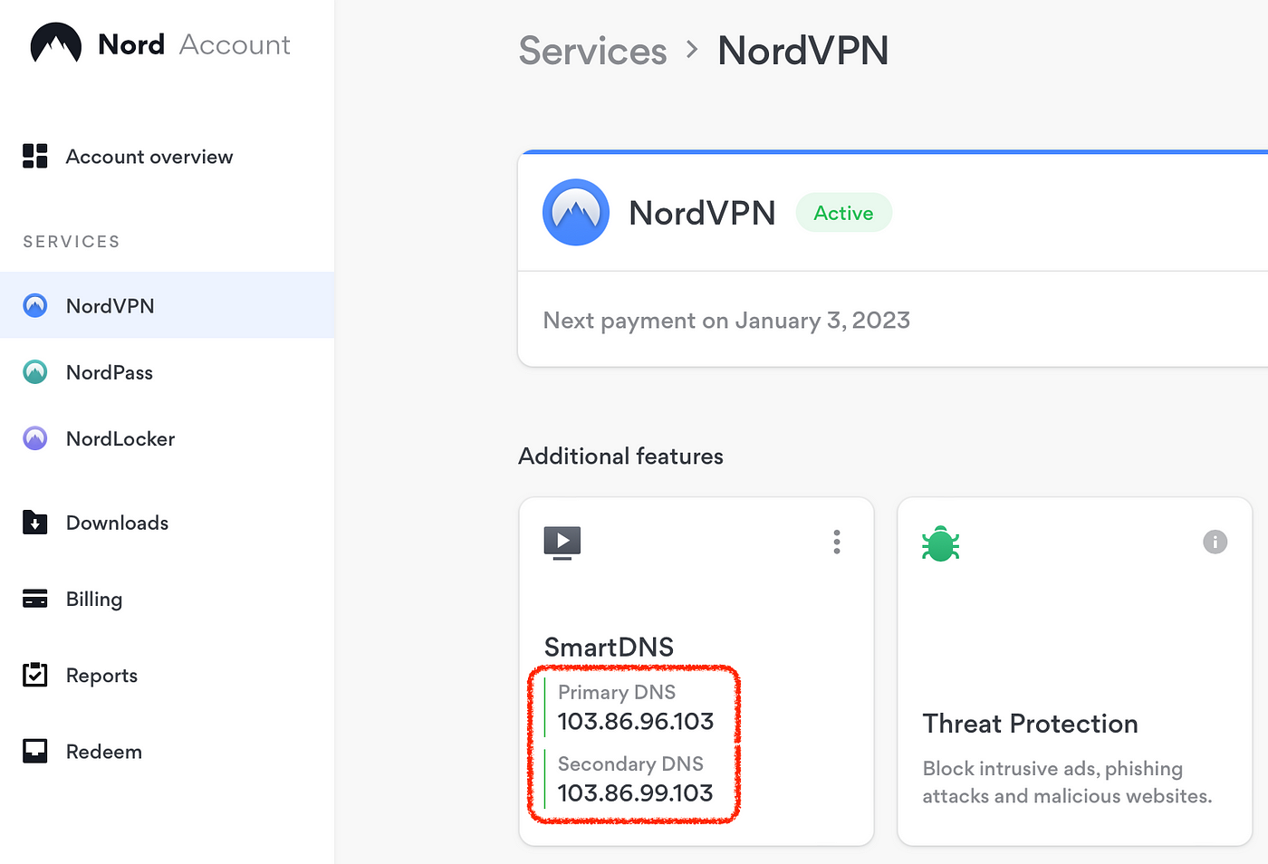Screen dimensions: 1268x864
Task: Click the Nord Account header text
Action: click(x=194, y=43)
